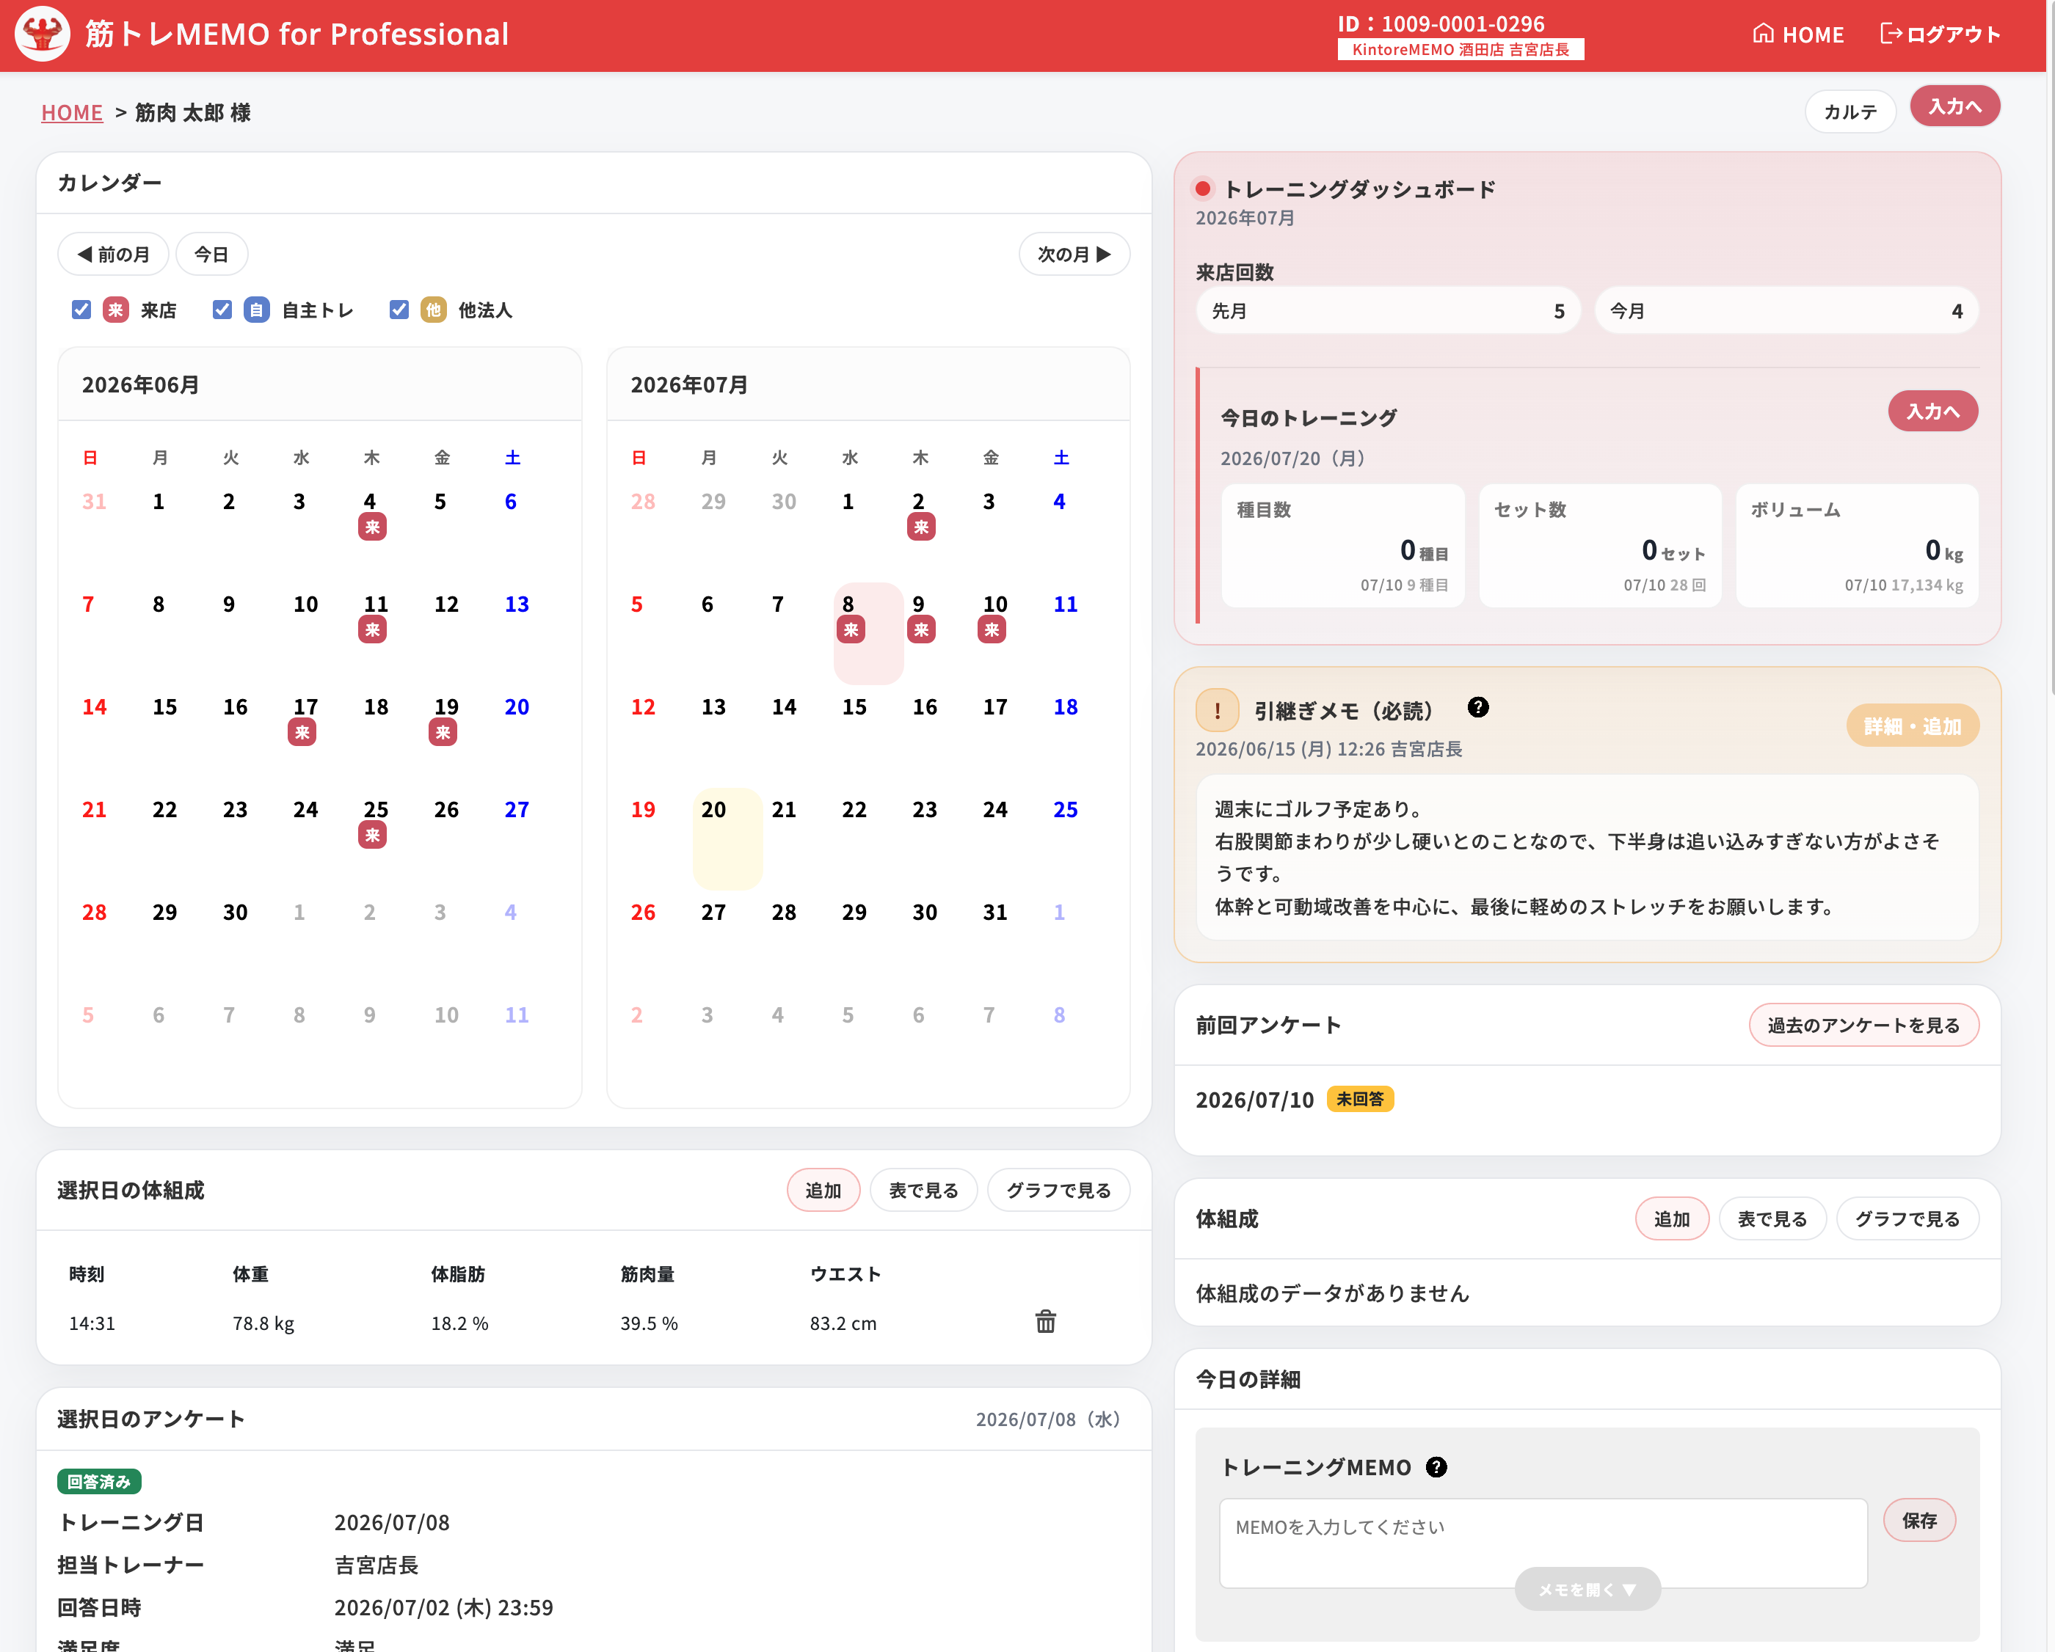Click the 来 visit badge on June 17
The height and width of the screenshot is (1652, 2055).
click(301, 733)
